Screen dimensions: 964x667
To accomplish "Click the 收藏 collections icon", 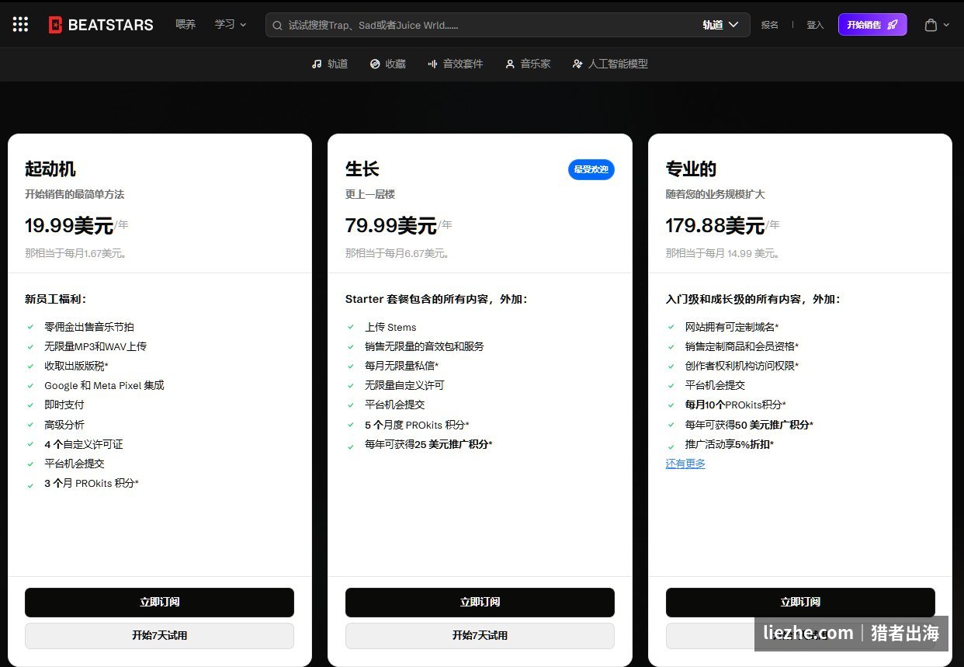I will point(375,64).
